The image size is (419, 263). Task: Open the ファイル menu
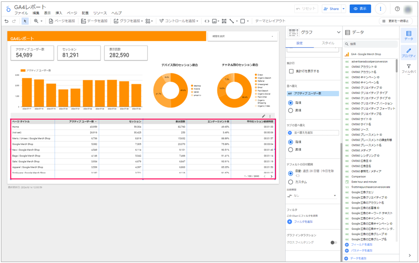click(21, 13)
